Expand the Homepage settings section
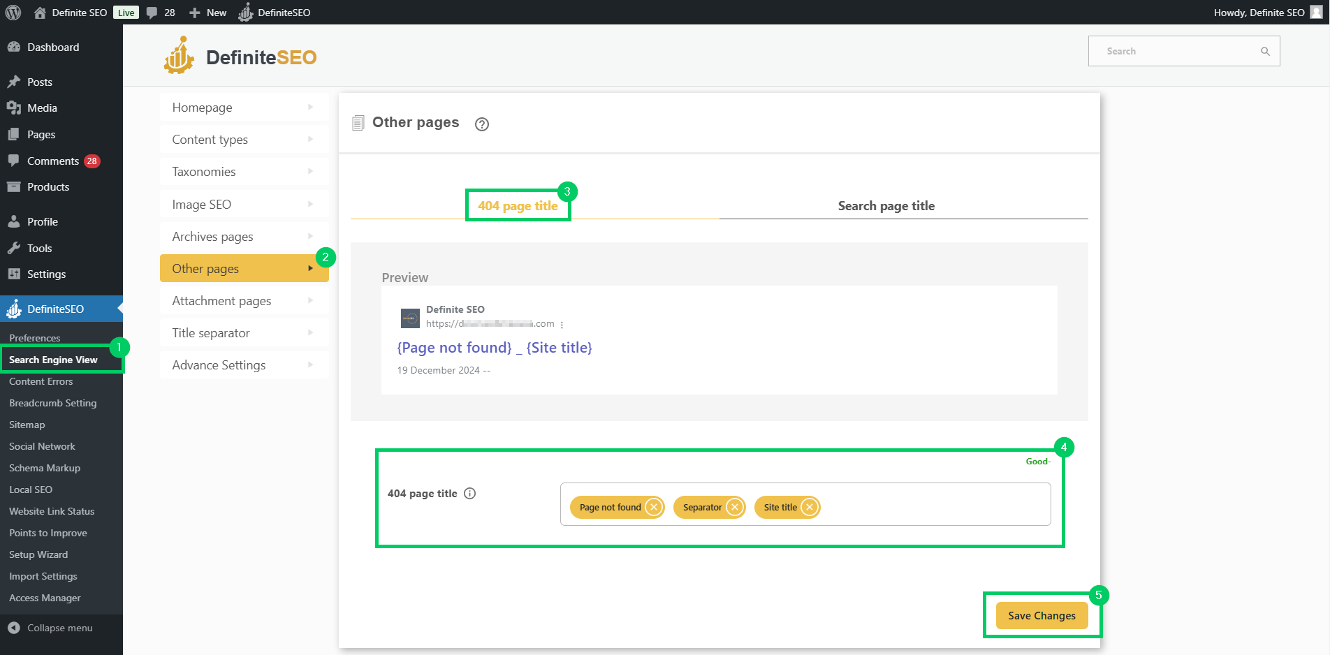This screenshot has height=655, width=1330. click(244, 107)
